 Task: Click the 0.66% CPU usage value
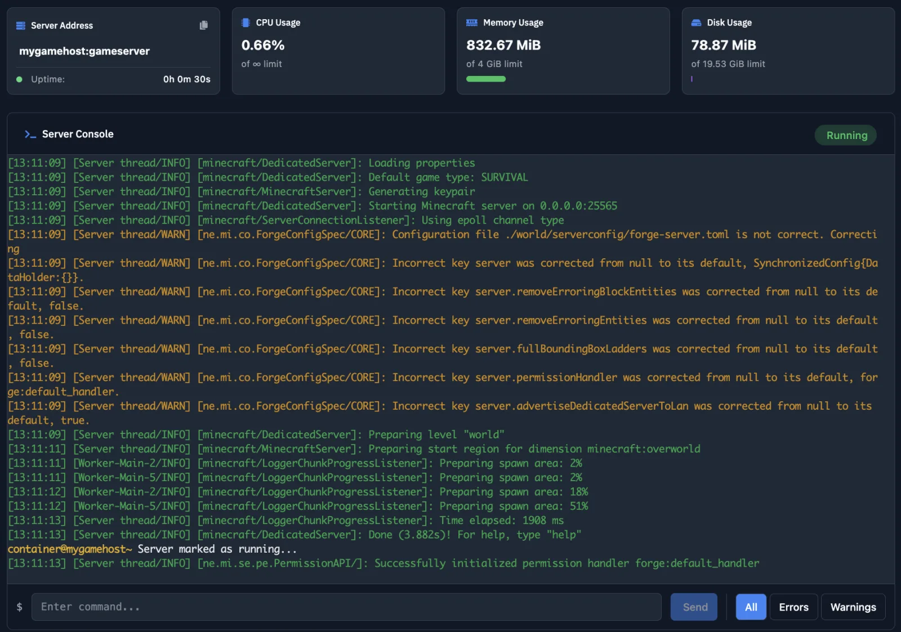(263, 45)
